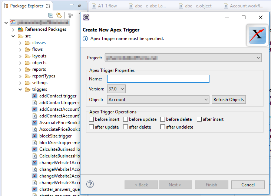The height and width of the screenshot is (196, 271).
Task: Click the Account.workflow tab file icon
Action: point(226,6)
